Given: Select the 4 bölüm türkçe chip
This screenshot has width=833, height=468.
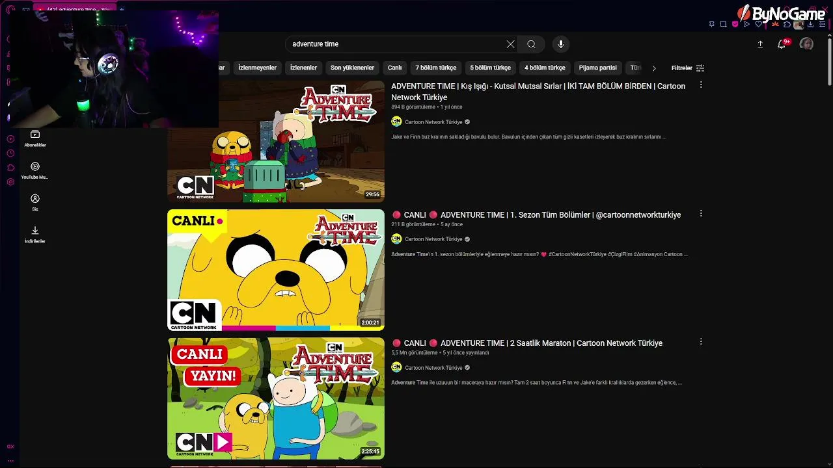Looking at the screenshot, I should click(x=545, y=68).
